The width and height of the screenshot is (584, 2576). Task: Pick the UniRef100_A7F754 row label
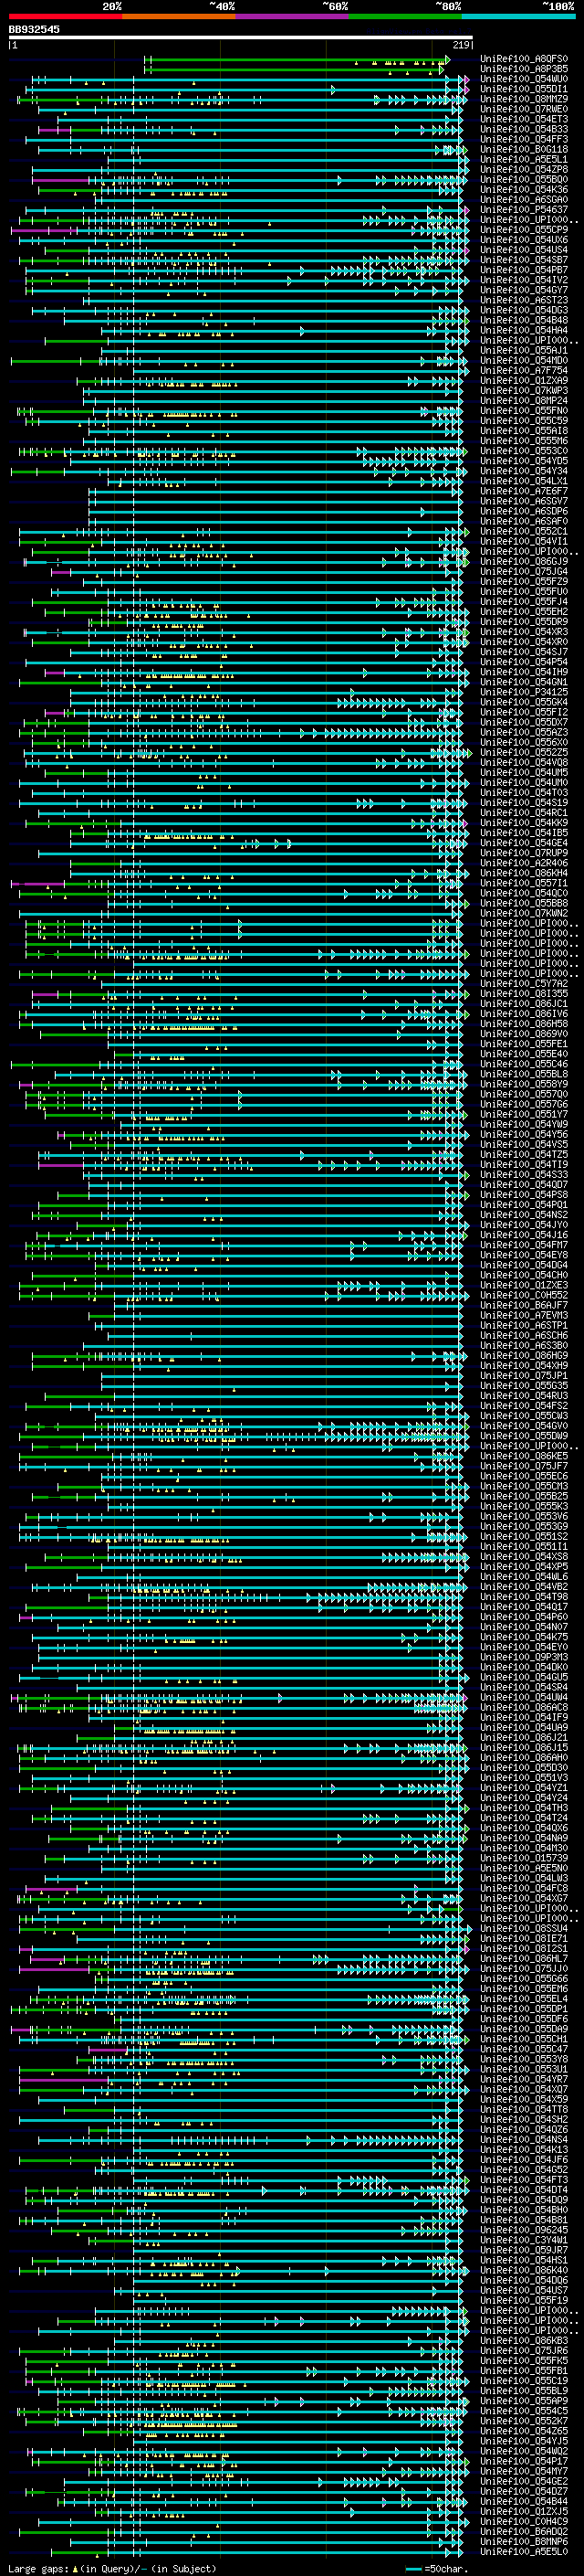(523, 371)
